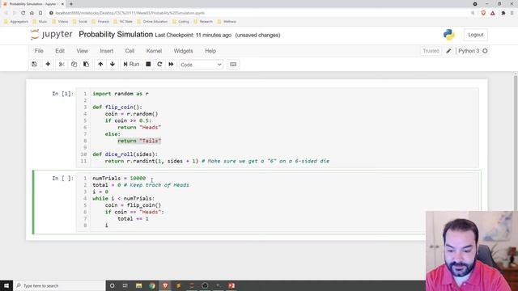Viewport: 518px width, 291px height.
Task: Move selected cell up arrow
Action: point(100,65)
